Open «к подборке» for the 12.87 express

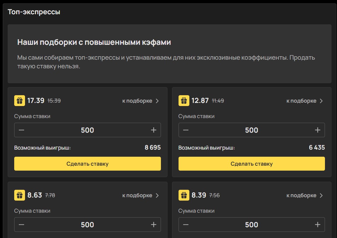305,101
